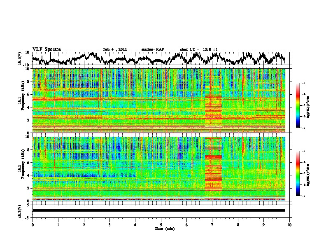Click the "6" tick on ch.2 frequency axis

tap(28, 162)
